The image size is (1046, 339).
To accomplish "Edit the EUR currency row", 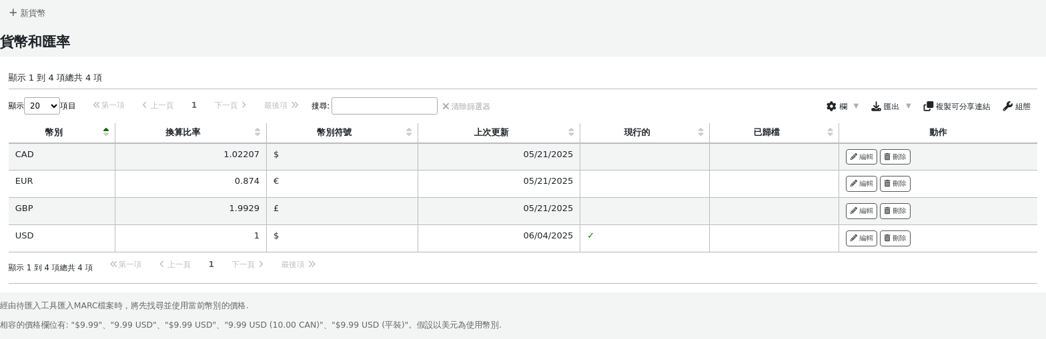I will point(861,183).
